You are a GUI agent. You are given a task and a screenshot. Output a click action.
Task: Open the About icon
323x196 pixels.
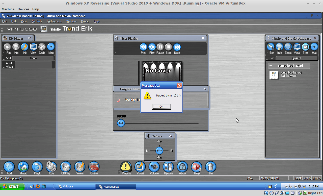pos(182,167)
